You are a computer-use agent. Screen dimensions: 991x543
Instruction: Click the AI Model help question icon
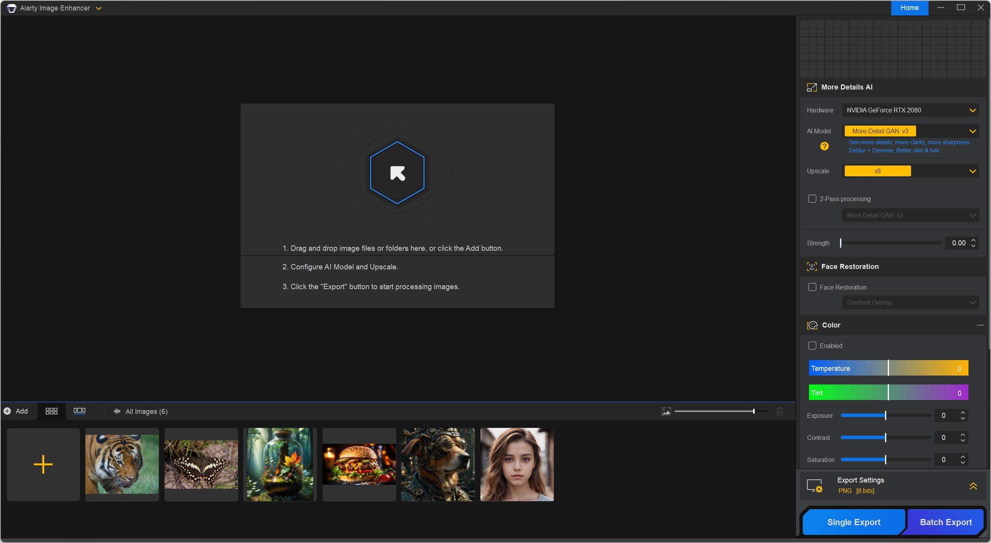coord(825,146)
